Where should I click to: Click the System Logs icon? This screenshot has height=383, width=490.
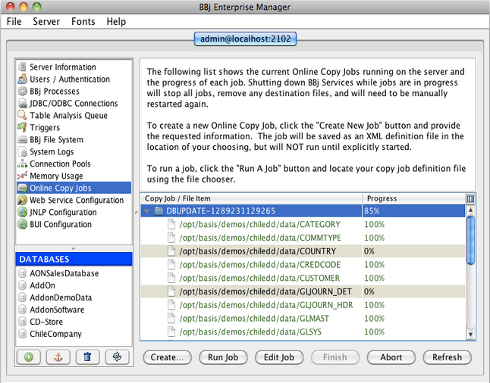tap(23, 151)
